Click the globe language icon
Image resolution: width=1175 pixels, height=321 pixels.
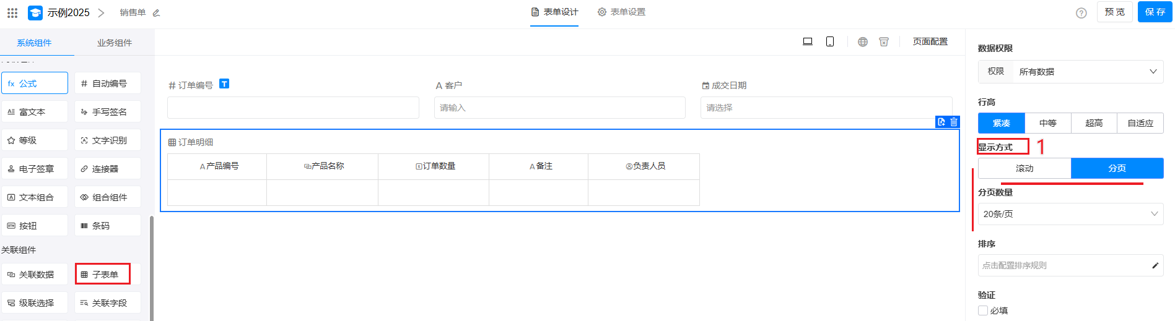coord(863,41)
